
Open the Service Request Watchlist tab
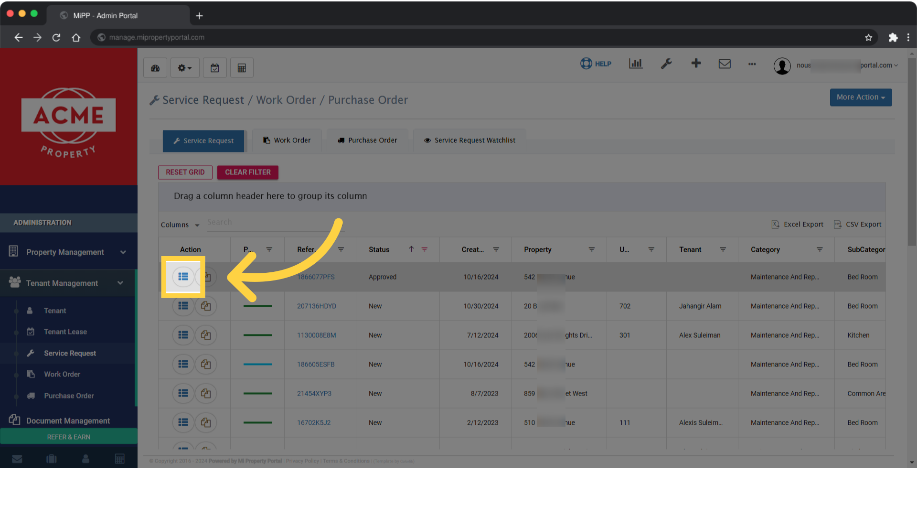[469, 140]
